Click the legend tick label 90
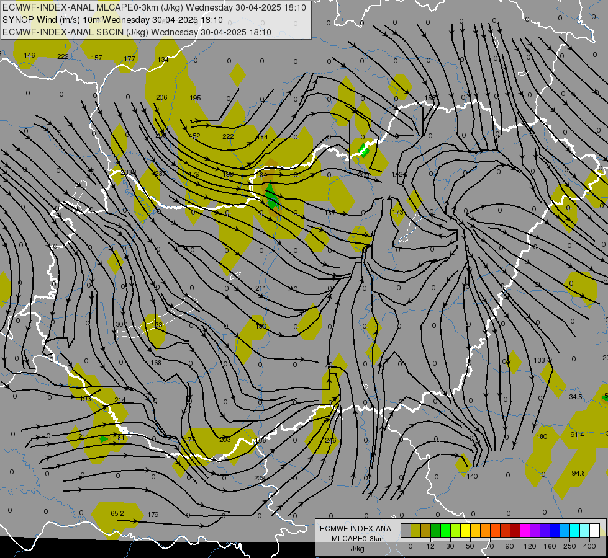 point(509,546)
